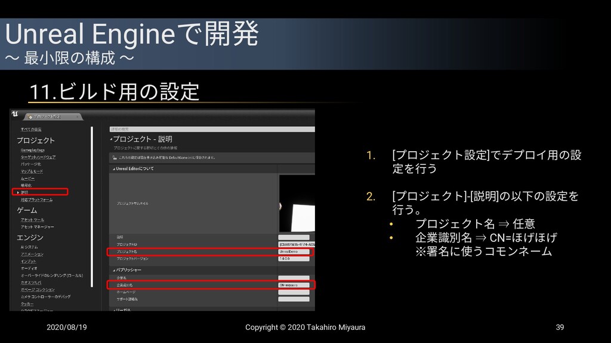The width and height of the screenshot is (611, 343).
Task: Click the プロジェクト sidebar heading
Action: click(35, 141)
